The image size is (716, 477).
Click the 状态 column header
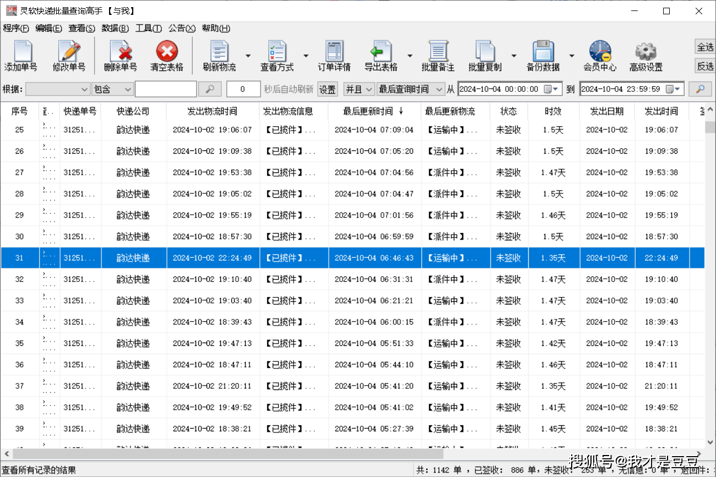[509, 111]
